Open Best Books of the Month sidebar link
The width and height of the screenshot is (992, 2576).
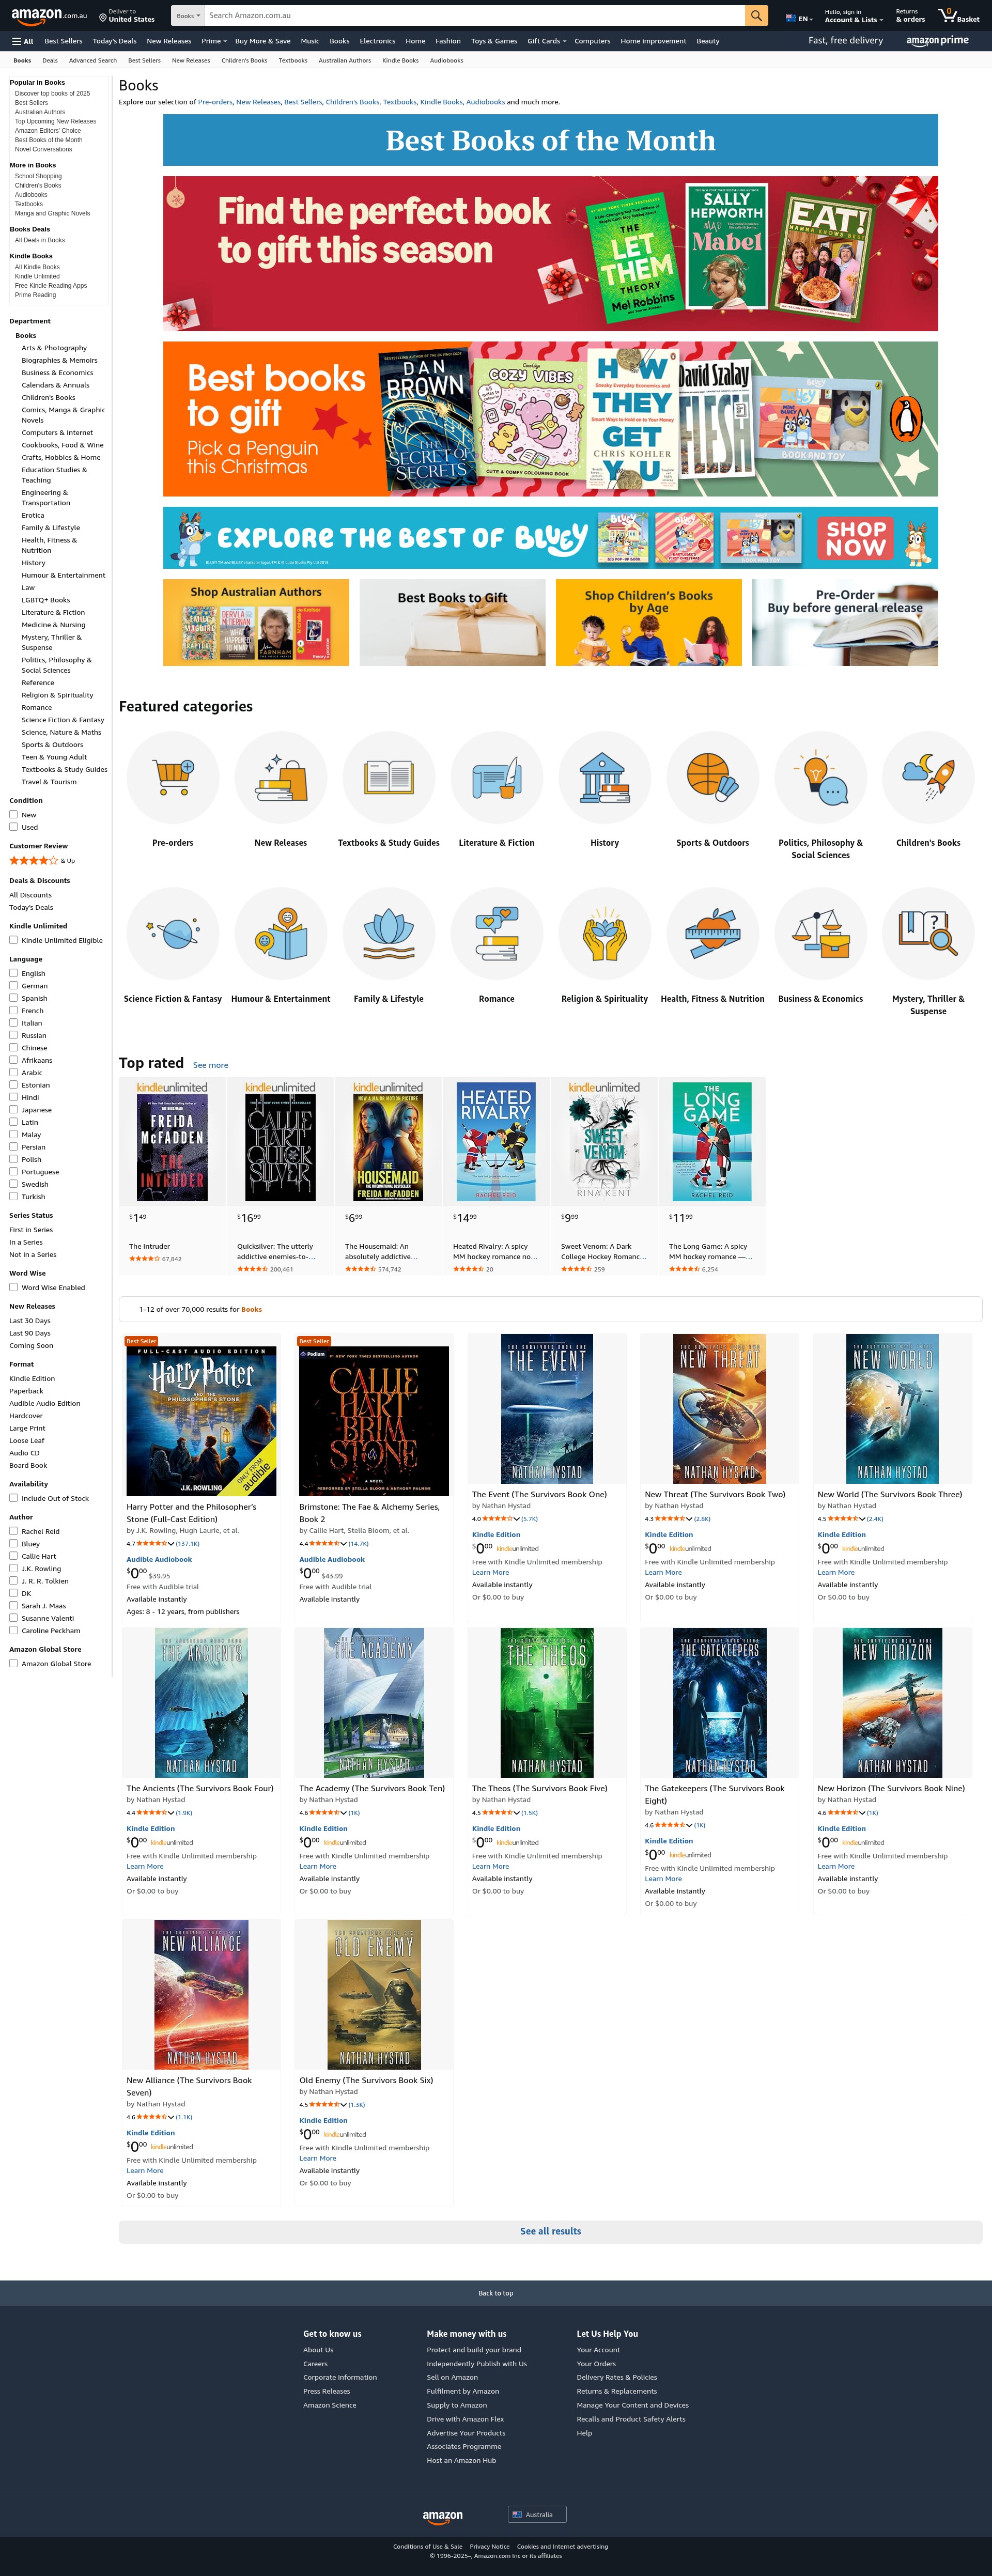point(49,140)
